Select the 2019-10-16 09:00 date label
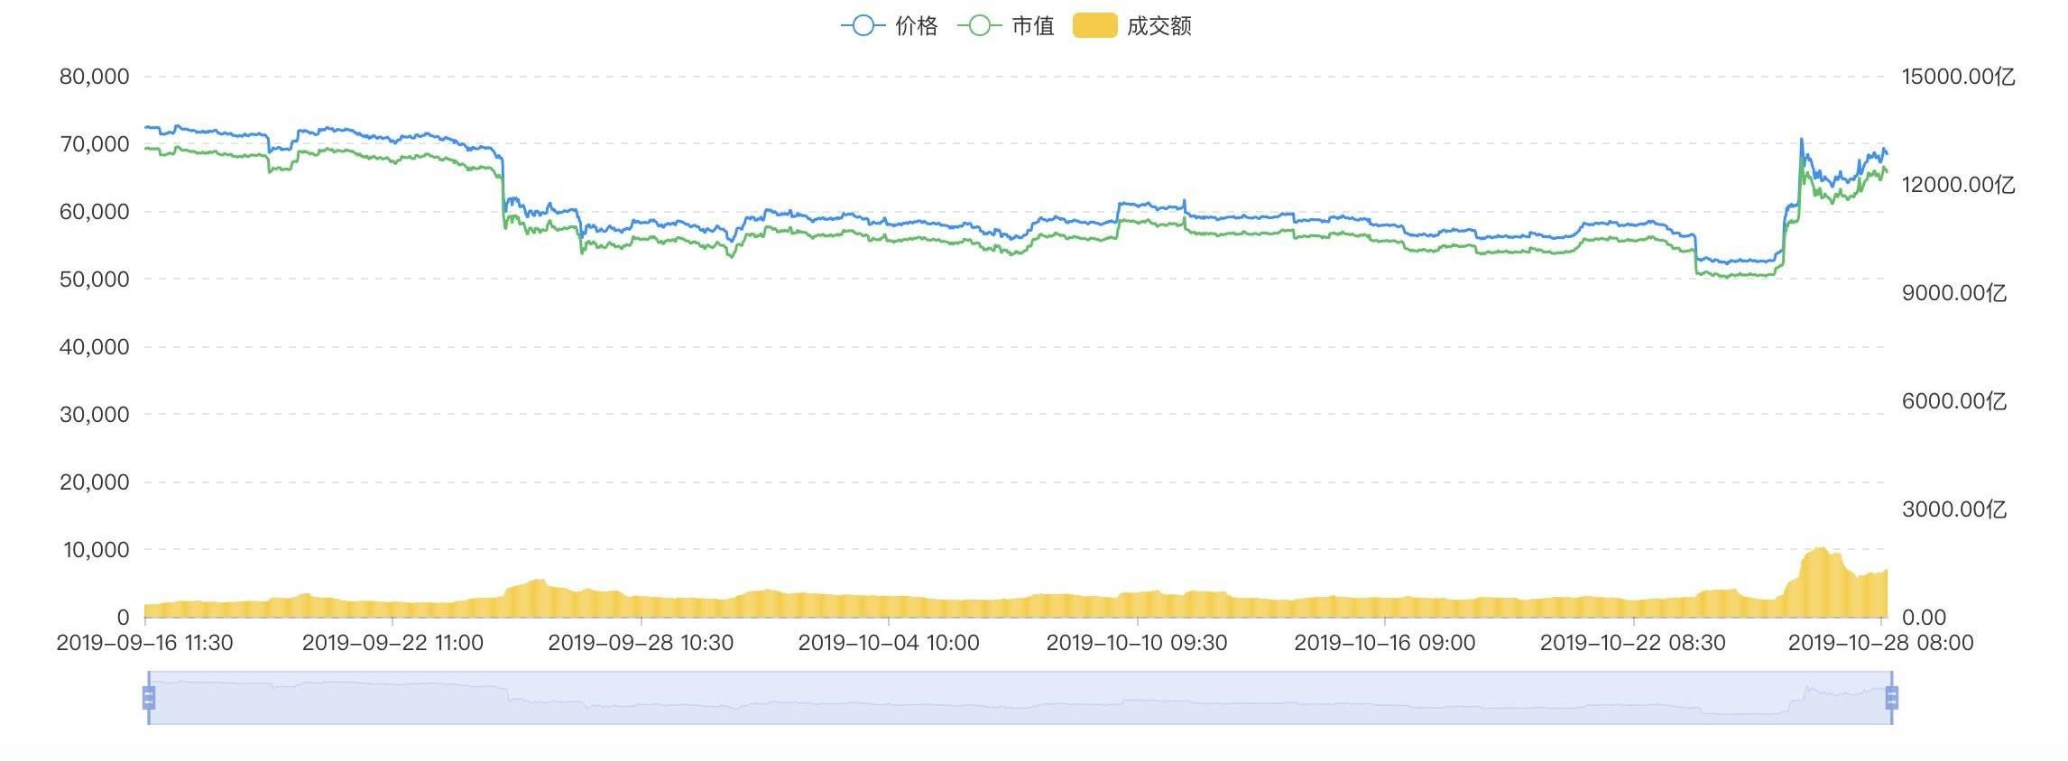This screenshot has width=2068, height=761. pyautogui.click(x=1385, y=643)
